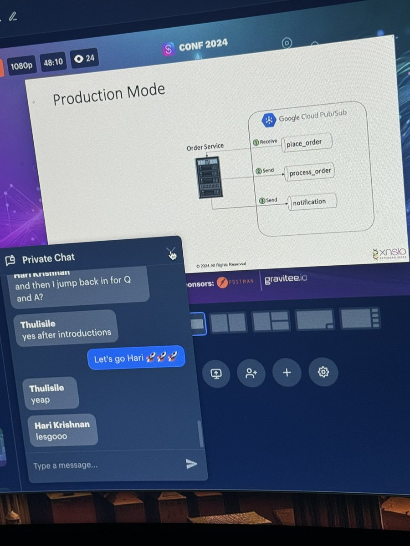Image resolution: width=410 pixels, height=546 pixels.
Task: Click the place_order topic on slide
Action: [x=307, y=143]
